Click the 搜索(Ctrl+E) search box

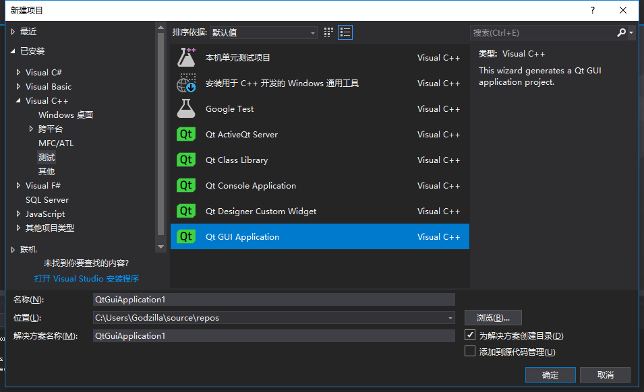coord(543,33)
